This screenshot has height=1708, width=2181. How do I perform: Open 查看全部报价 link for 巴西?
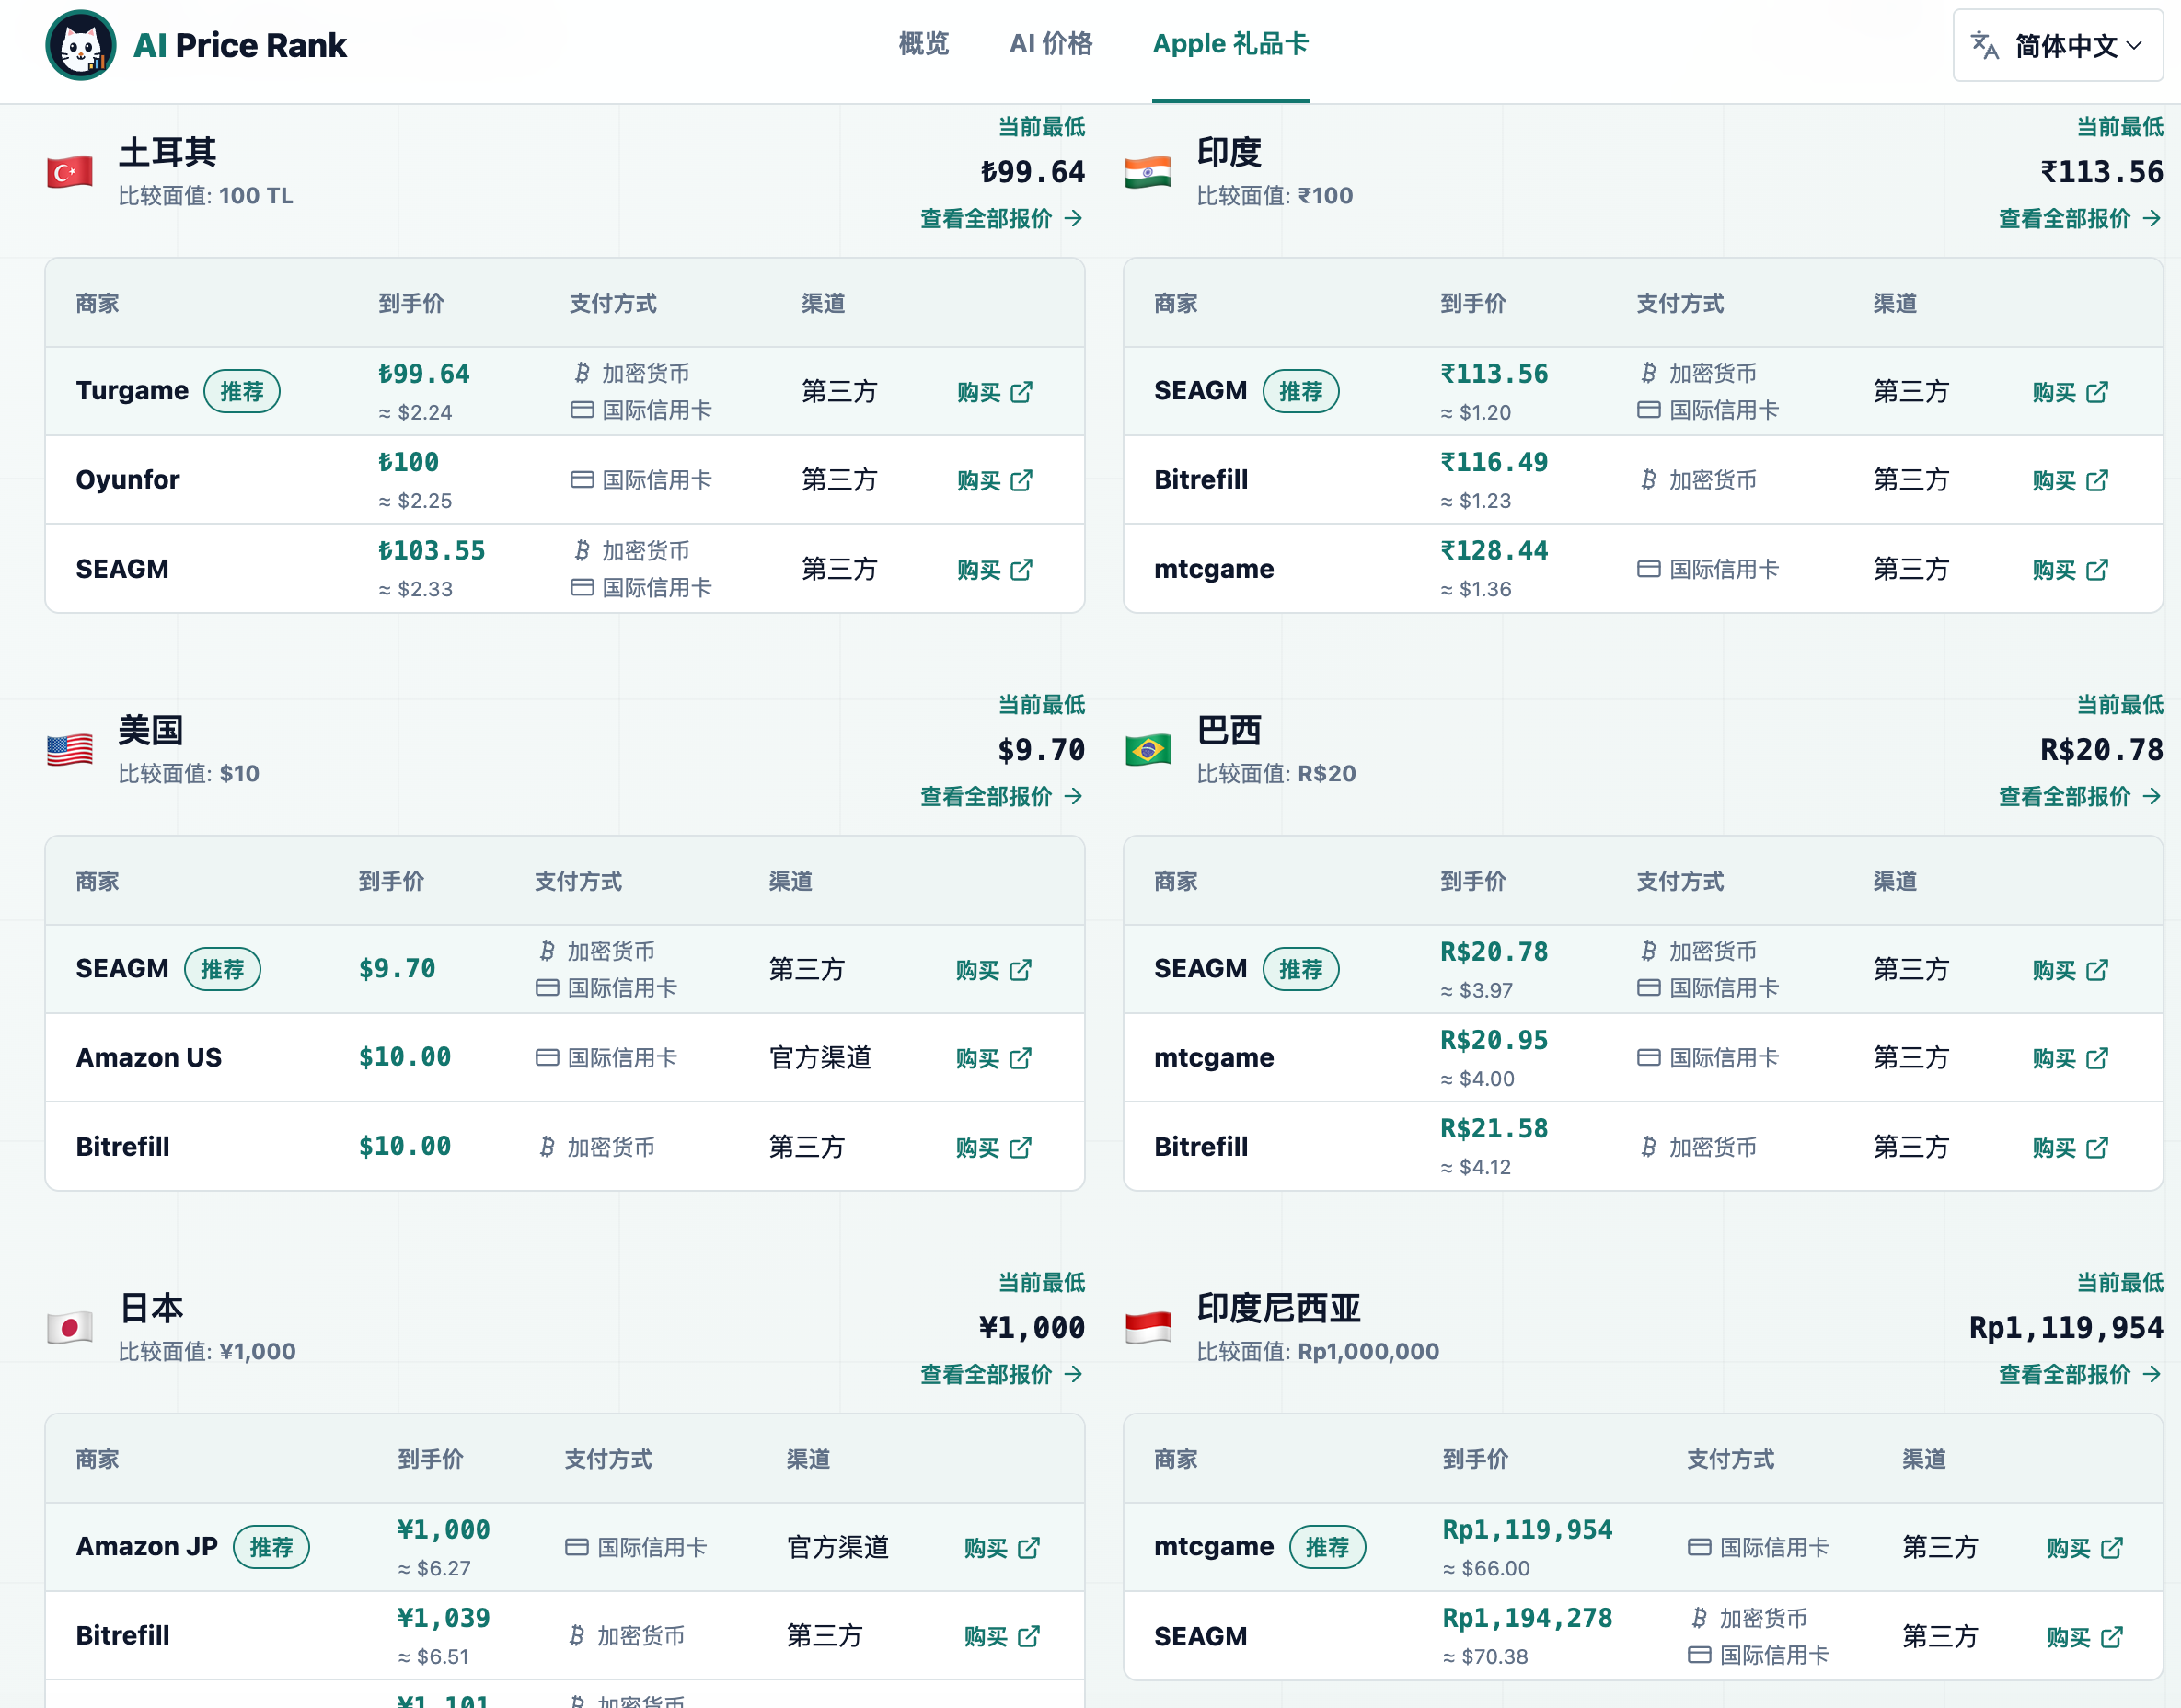[x=2081, y=796]
